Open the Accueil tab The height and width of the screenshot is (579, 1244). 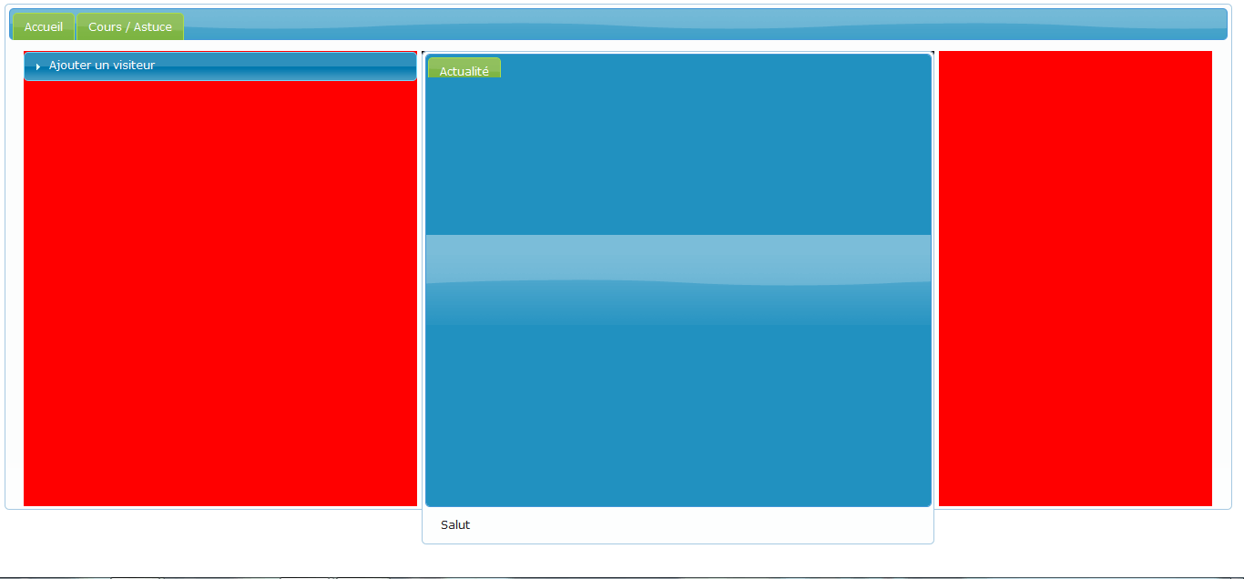pyautogui.click(x=44, y=26)
